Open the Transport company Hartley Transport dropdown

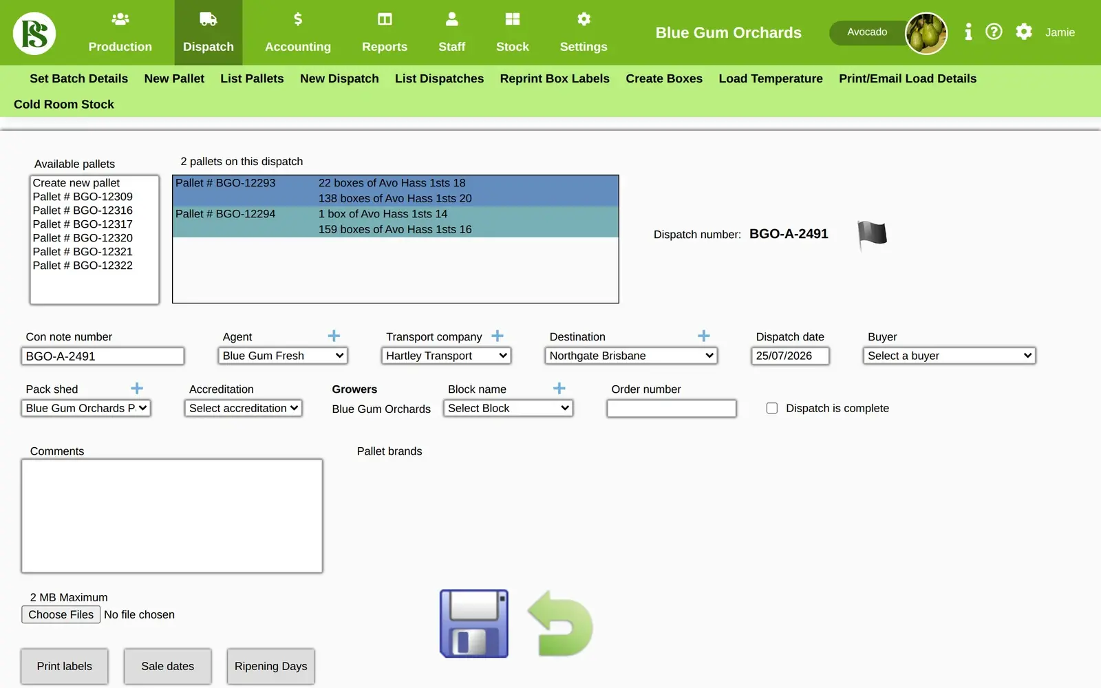tap(446, 356)
